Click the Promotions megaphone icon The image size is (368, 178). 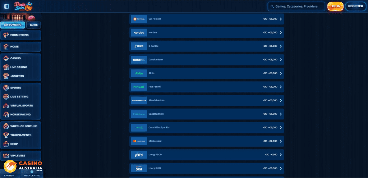6,35
